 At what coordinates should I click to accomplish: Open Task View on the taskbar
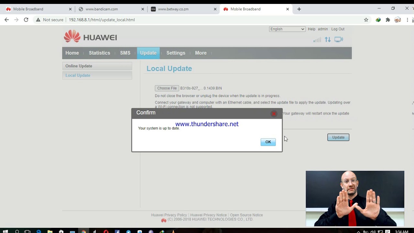27,231
